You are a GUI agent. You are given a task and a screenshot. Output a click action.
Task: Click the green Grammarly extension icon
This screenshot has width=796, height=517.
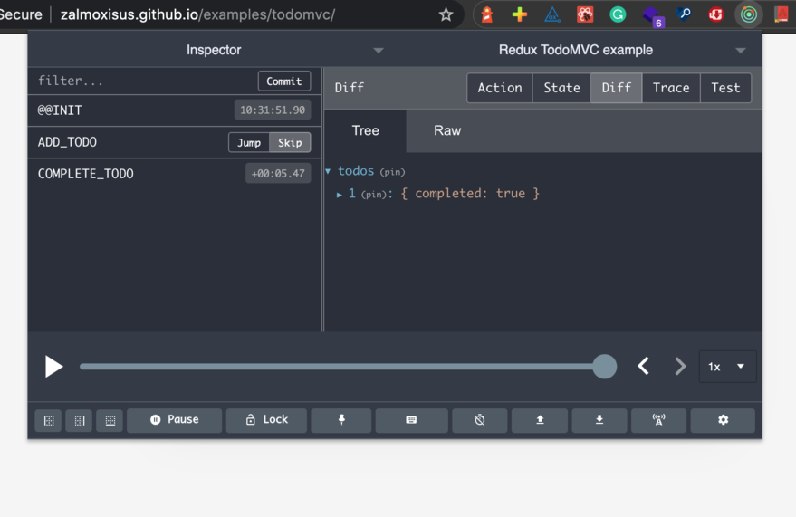point(618,14)
